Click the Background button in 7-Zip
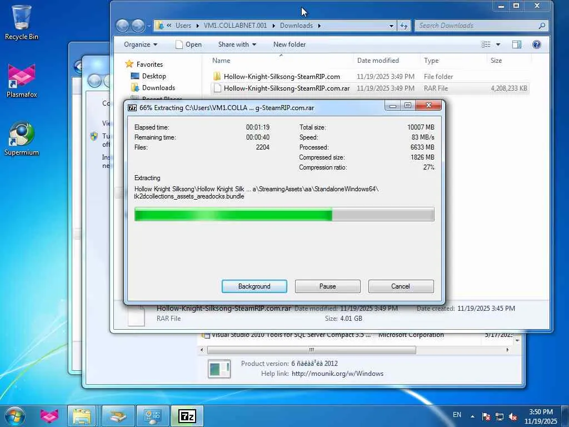Viewport: 569px width, 427px height. pyautogui.click(x=254, y=286)
